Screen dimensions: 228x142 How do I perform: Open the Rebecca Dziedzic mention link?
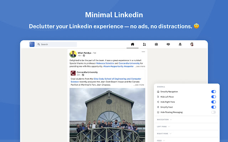105,63
